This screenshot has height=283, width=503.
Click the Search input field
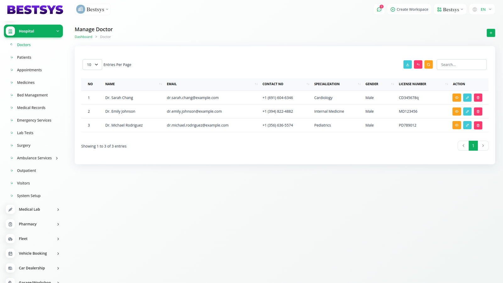coord(461,64)
